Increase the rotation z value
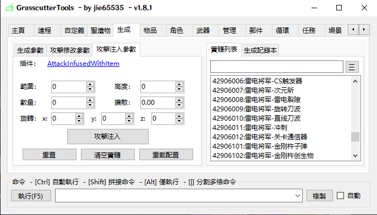 click(179, 116)
